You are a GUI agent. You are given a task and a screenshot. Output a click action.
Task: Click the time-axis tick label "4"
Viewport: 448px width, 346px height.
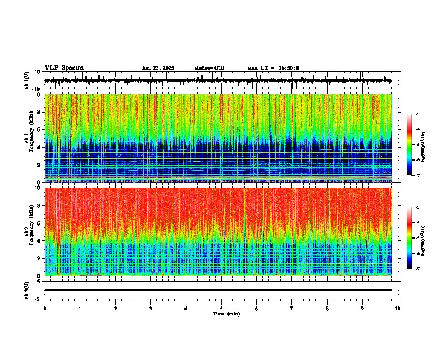pyautogui.click(x=186, y=309)
